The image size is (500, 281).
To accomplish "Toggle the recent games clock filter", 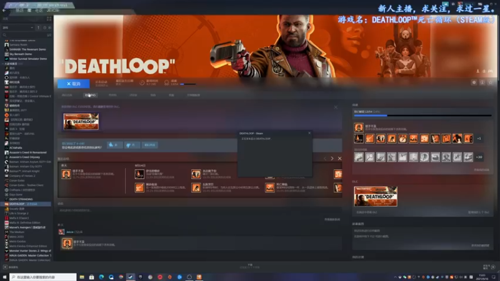I will 44,27.
